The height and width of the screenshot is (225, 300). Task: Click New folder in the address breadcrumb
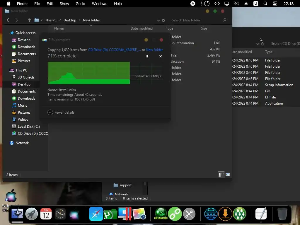[x=91, y=20]
